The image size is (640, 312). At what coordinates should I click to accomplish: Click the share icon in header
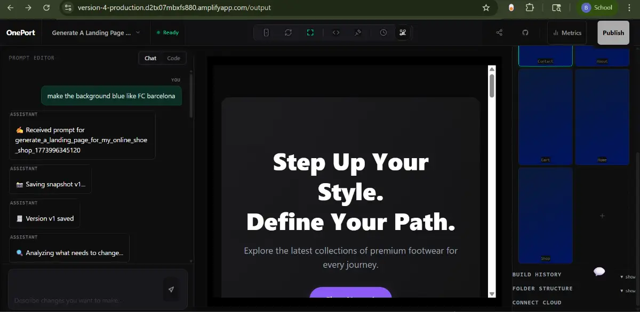(500, 32)
